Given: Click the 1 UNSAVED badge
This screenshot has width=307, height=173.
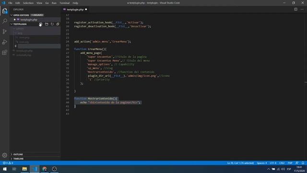Looking at the screenshot, I should [x=37, y=15].
